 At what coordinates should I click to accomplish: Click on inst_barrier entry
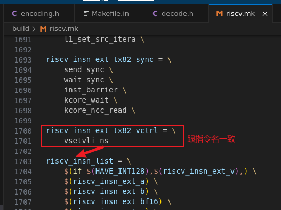point(91,90)
